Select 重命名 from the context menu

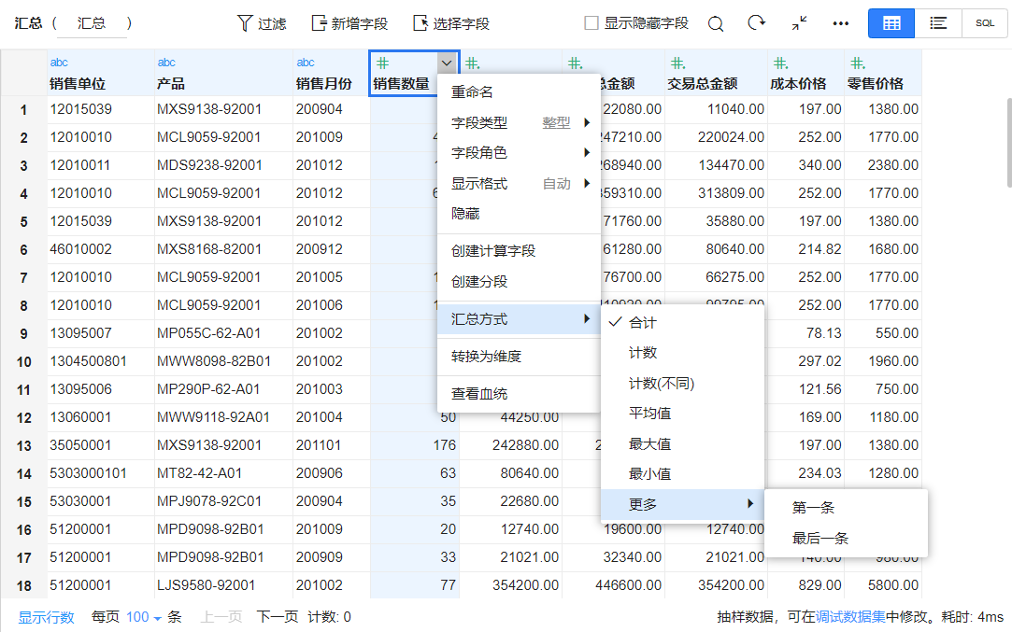pos(472,92)
